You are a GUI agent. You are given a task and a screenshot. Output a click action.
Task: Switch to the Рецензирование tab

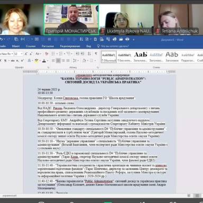pyautogui.click(x=70, y=46)
